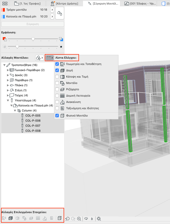Screen dimensions: 170x224
Task: Expand the Τοίχος (4) node
Action: click(x=8, y=95)
